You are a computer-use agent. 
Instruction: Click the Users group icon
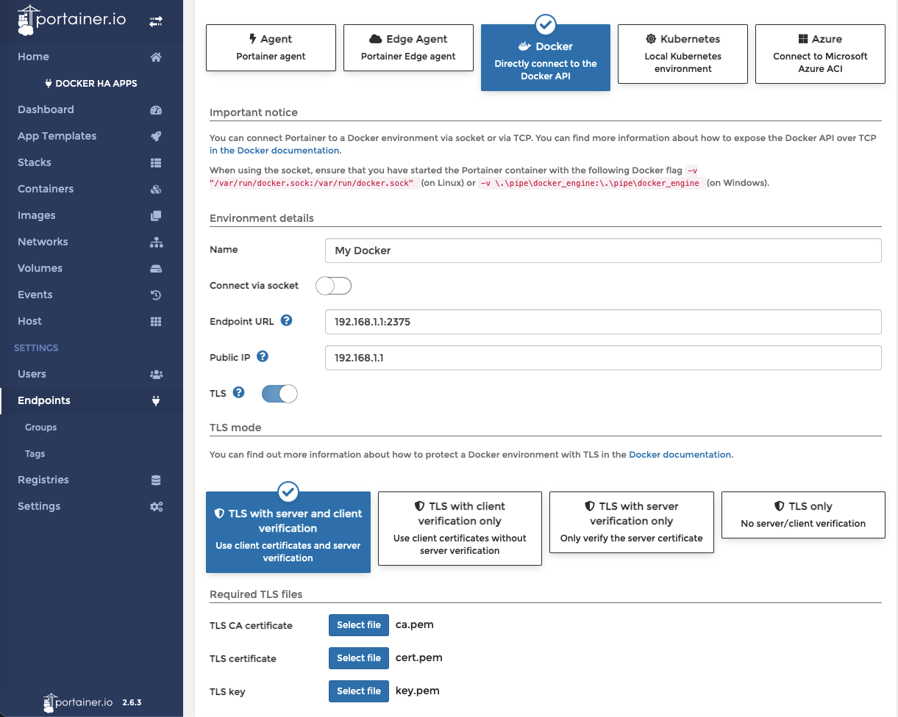pyautogui.click(x=155, y=375)
